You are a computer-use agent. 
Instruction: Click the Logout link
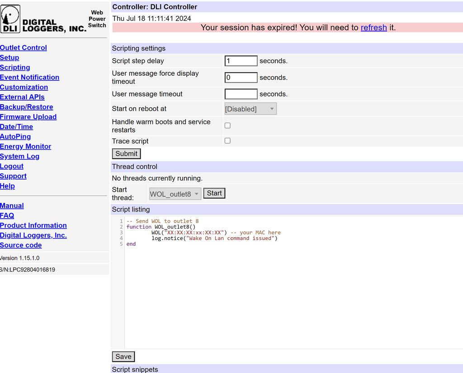point(11,166)
